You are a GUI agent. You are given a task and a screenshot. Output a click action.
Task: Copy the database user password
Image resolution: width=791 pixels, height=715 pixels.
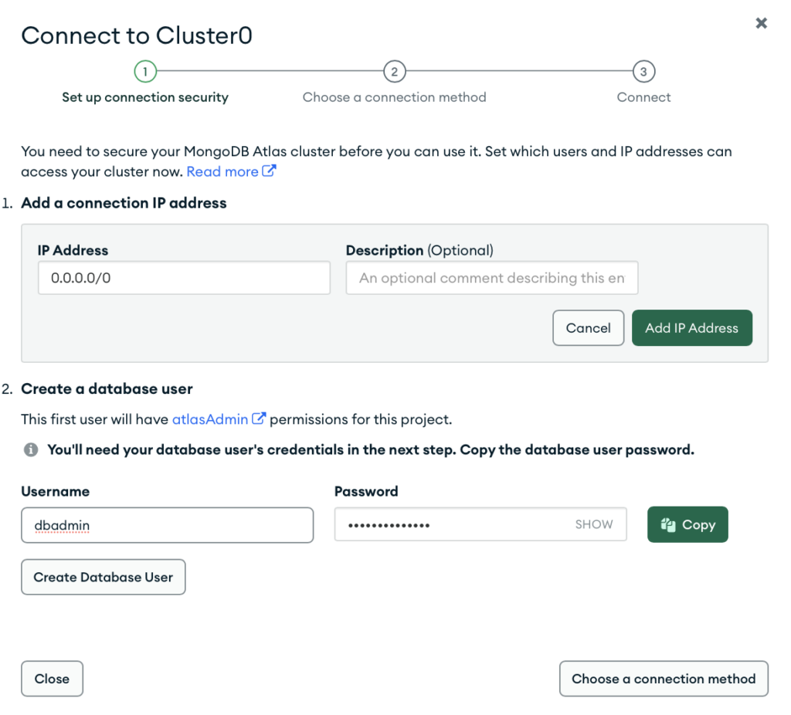point(687,525)
